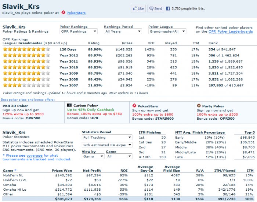Screen dimensions: 257x202
Task: Click the Facebook Like thumbs-up button
Action: [138, 8]
